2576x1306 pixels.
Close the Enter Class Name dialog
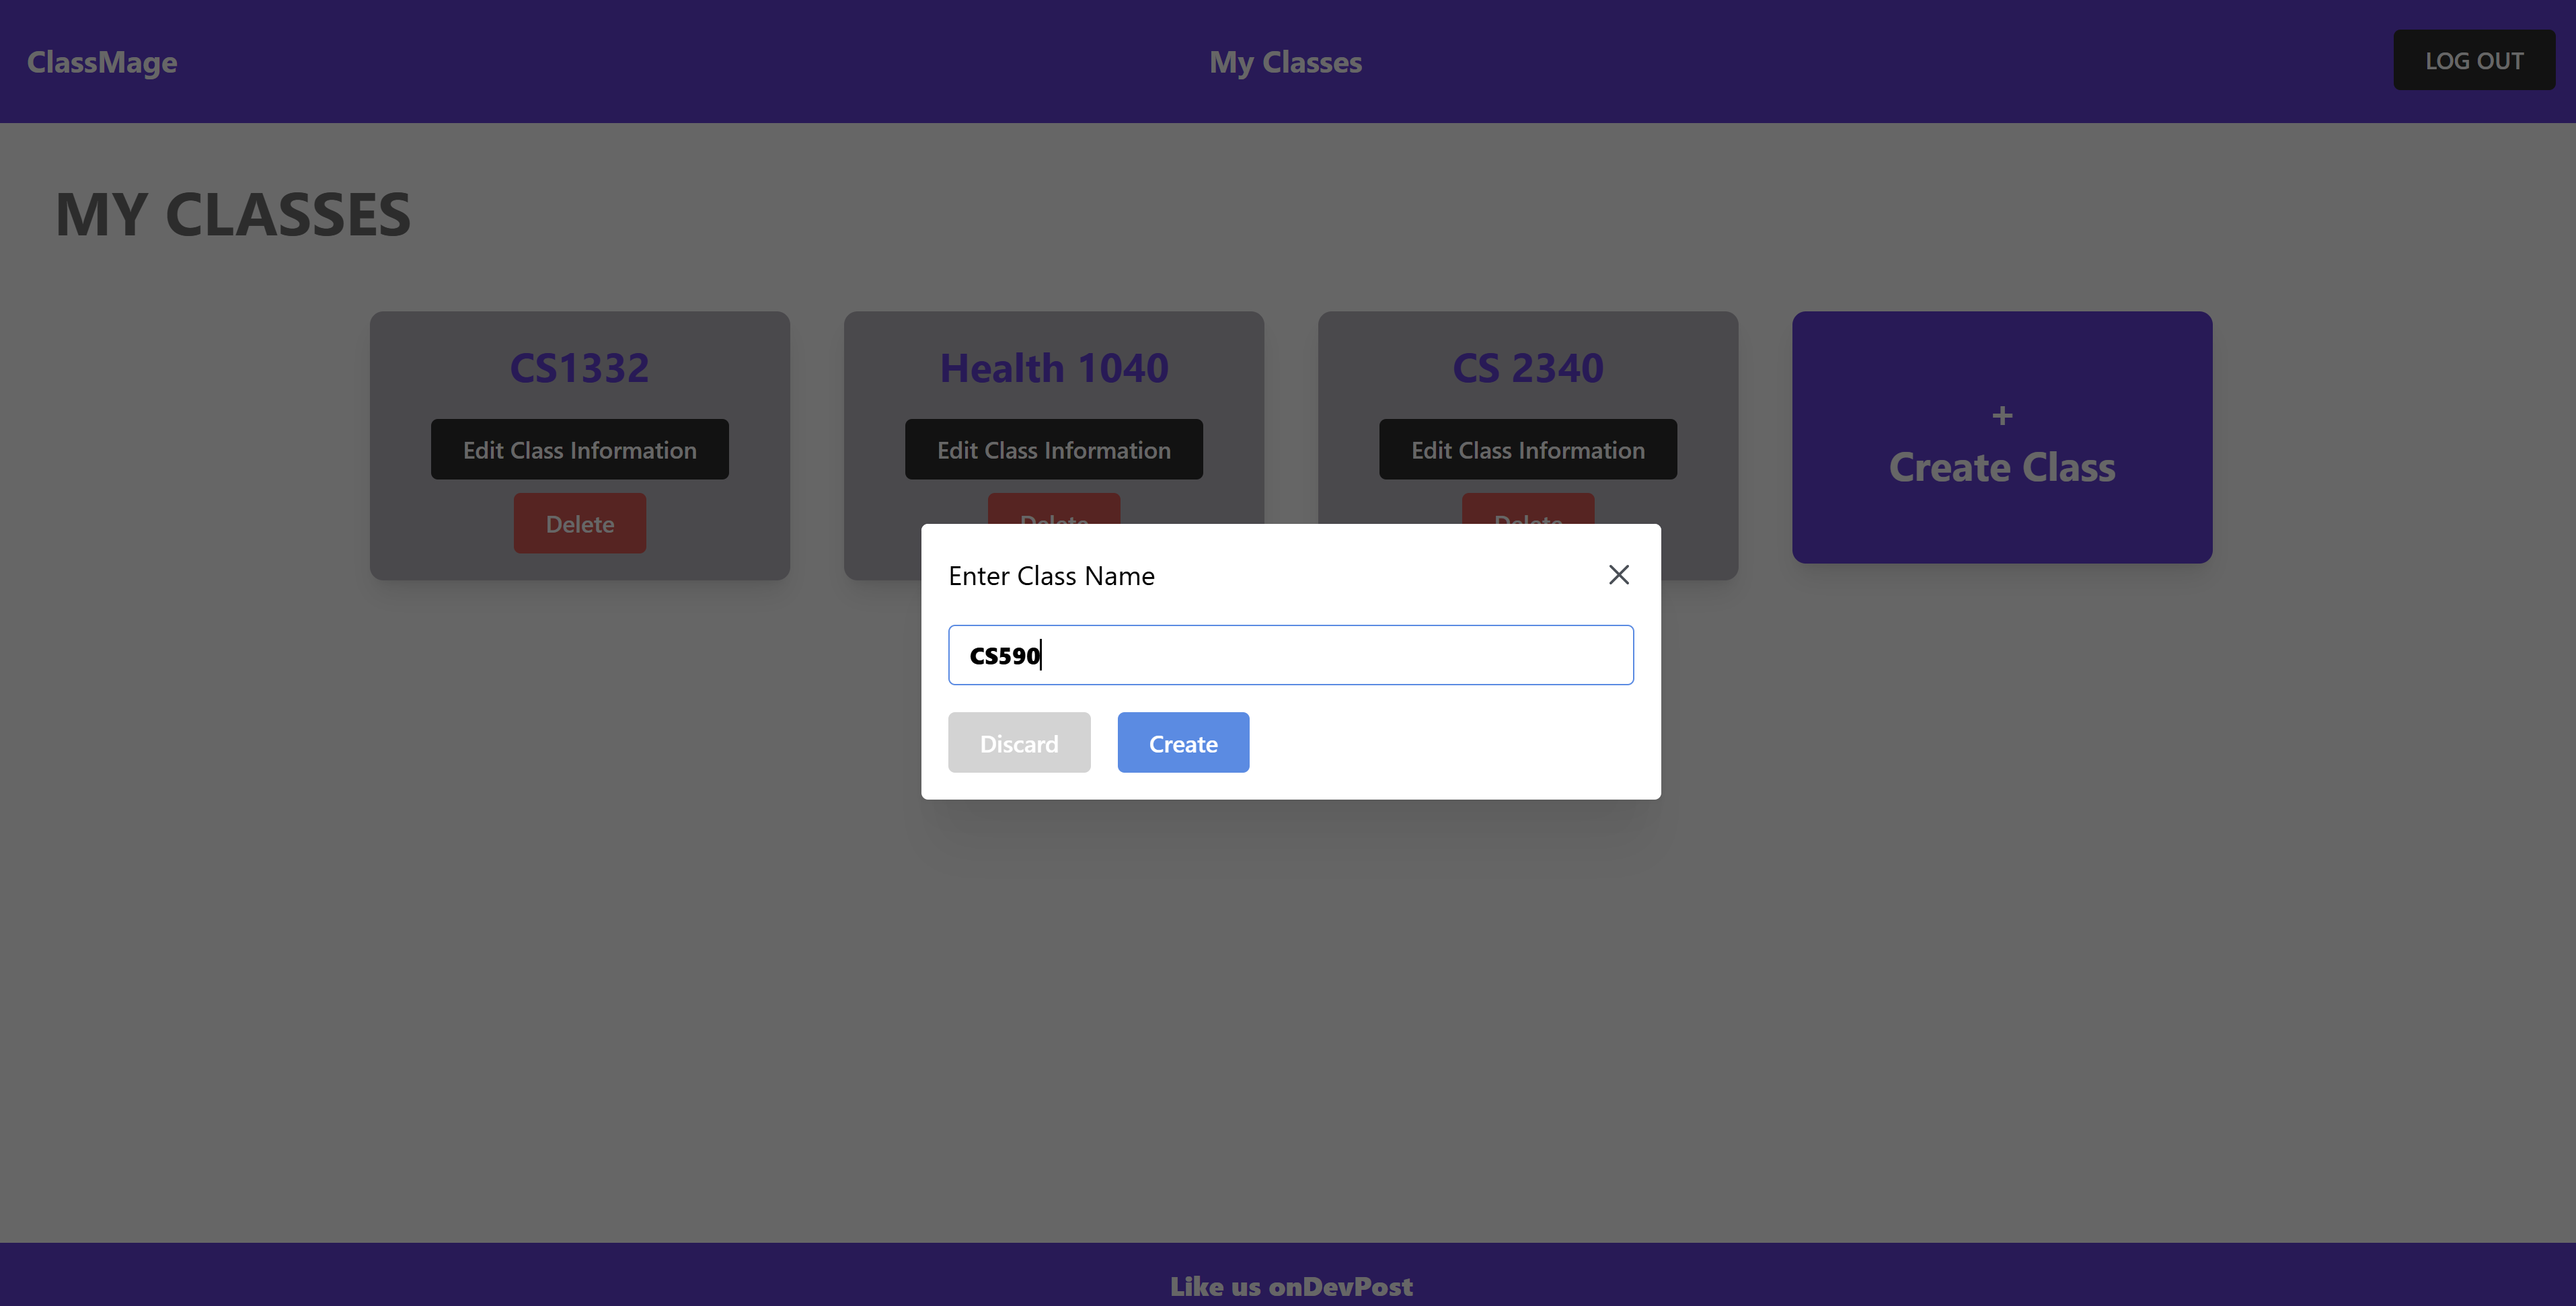click(x=1618, y=575)
